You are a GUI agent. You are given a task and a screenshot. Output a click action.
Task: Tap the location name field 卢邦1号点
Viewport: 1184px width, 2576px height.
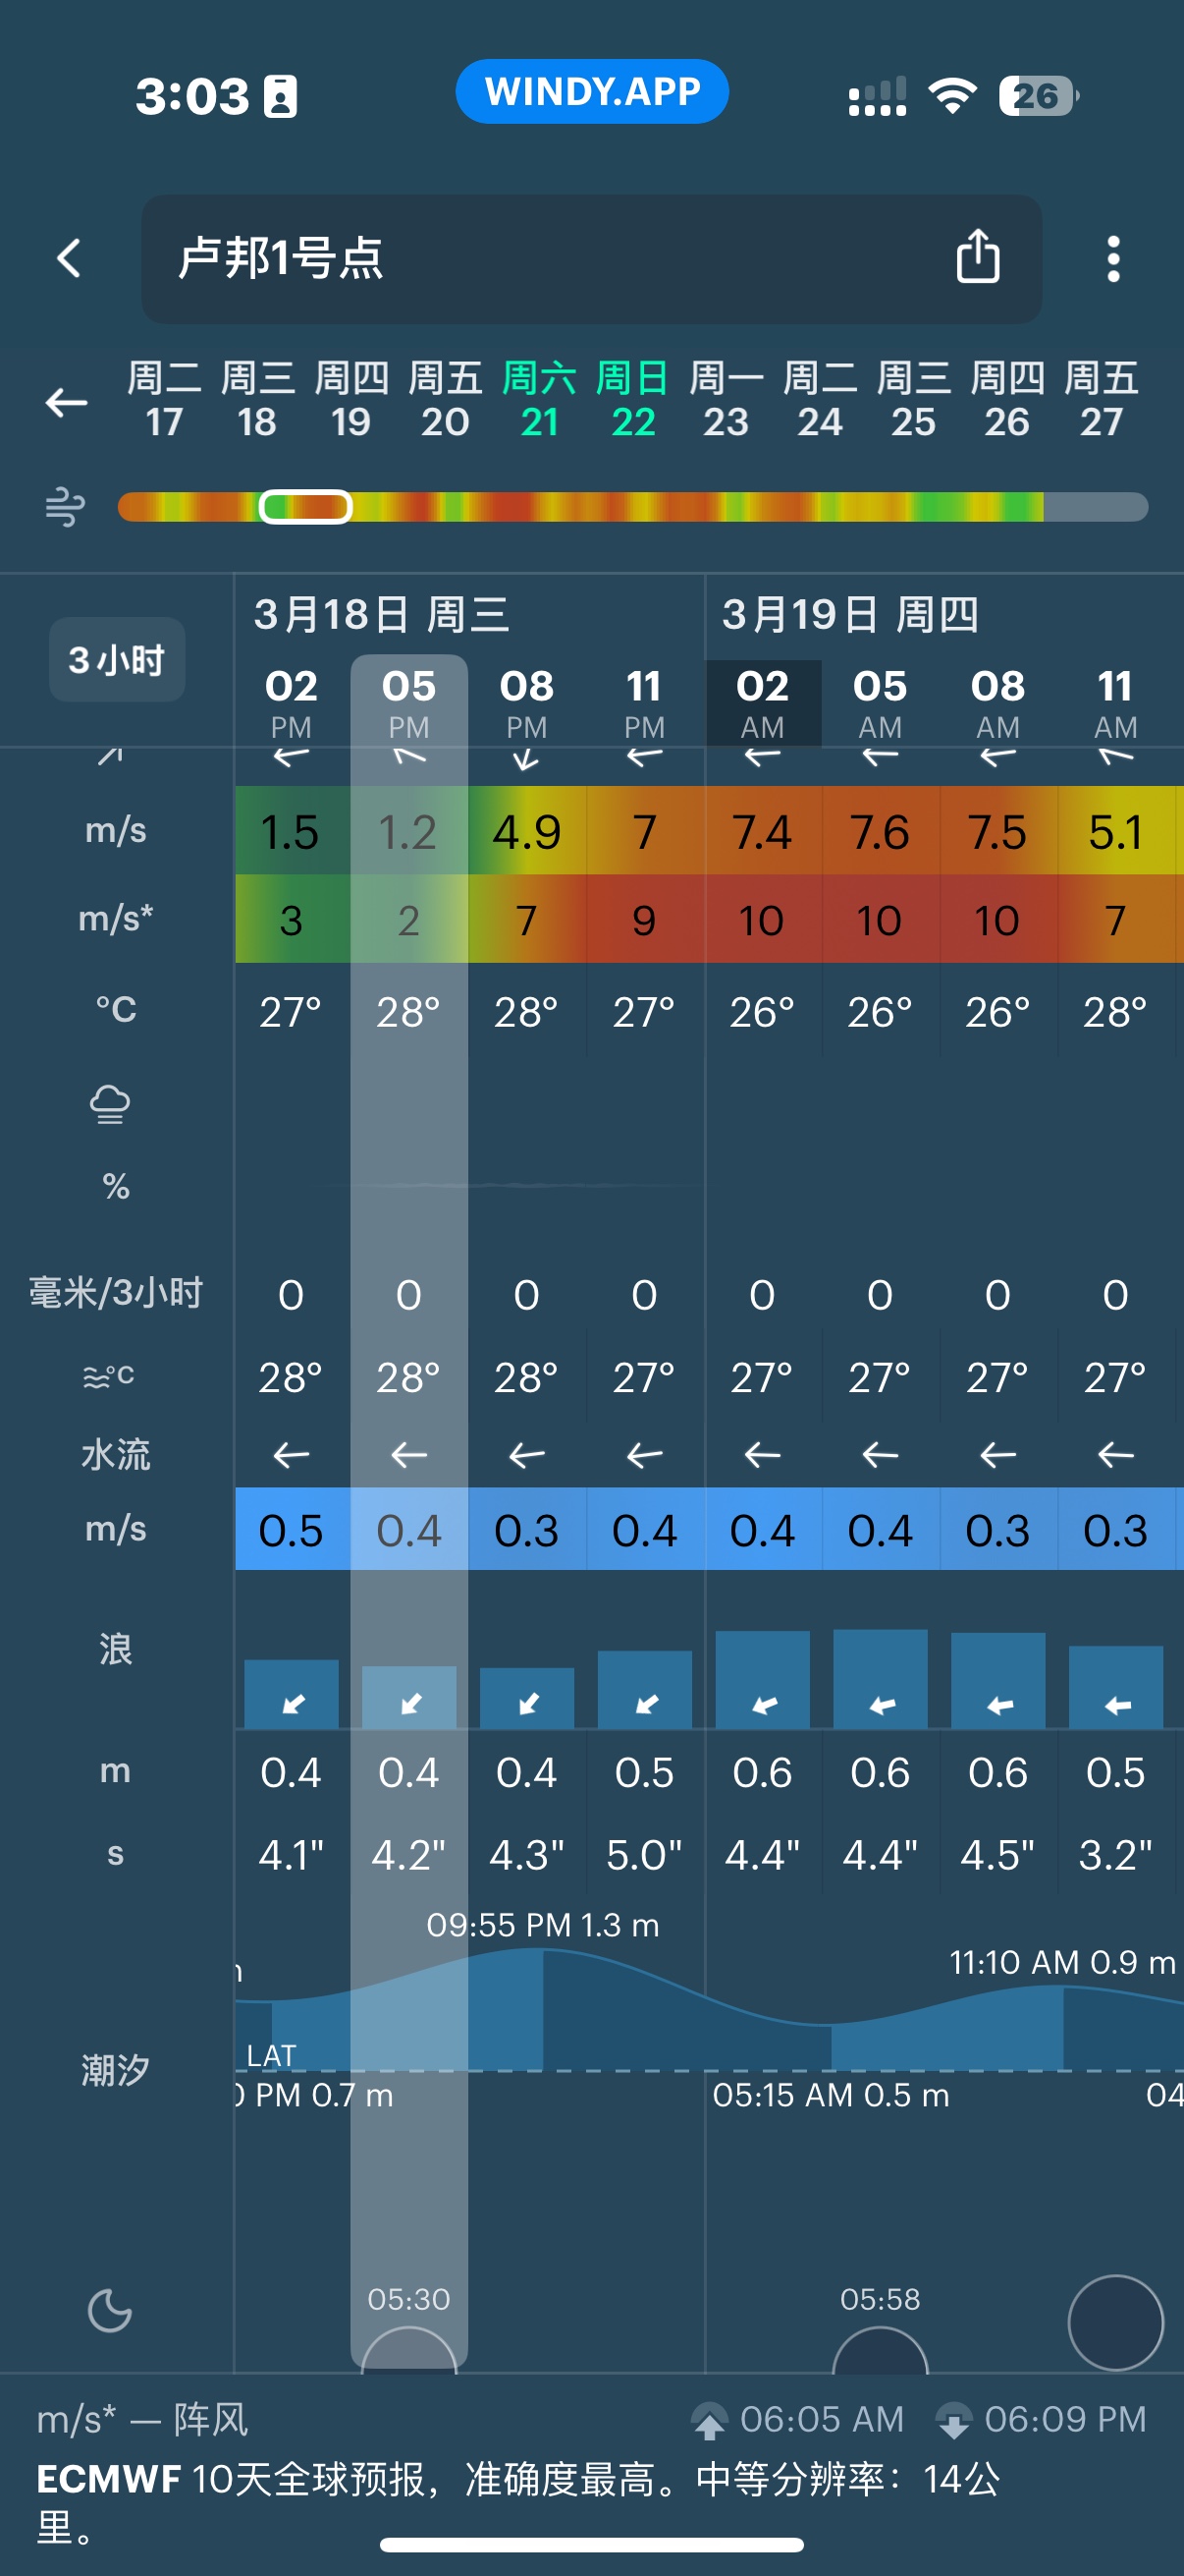click(540, 259)
